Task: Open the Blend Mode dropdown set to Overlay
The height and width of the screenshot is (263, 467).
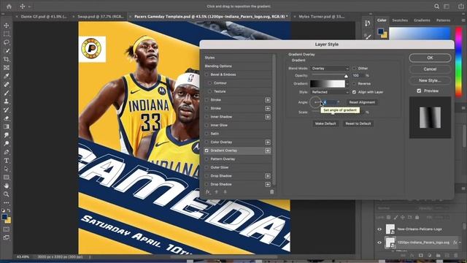Action: (x=330, y=68)
